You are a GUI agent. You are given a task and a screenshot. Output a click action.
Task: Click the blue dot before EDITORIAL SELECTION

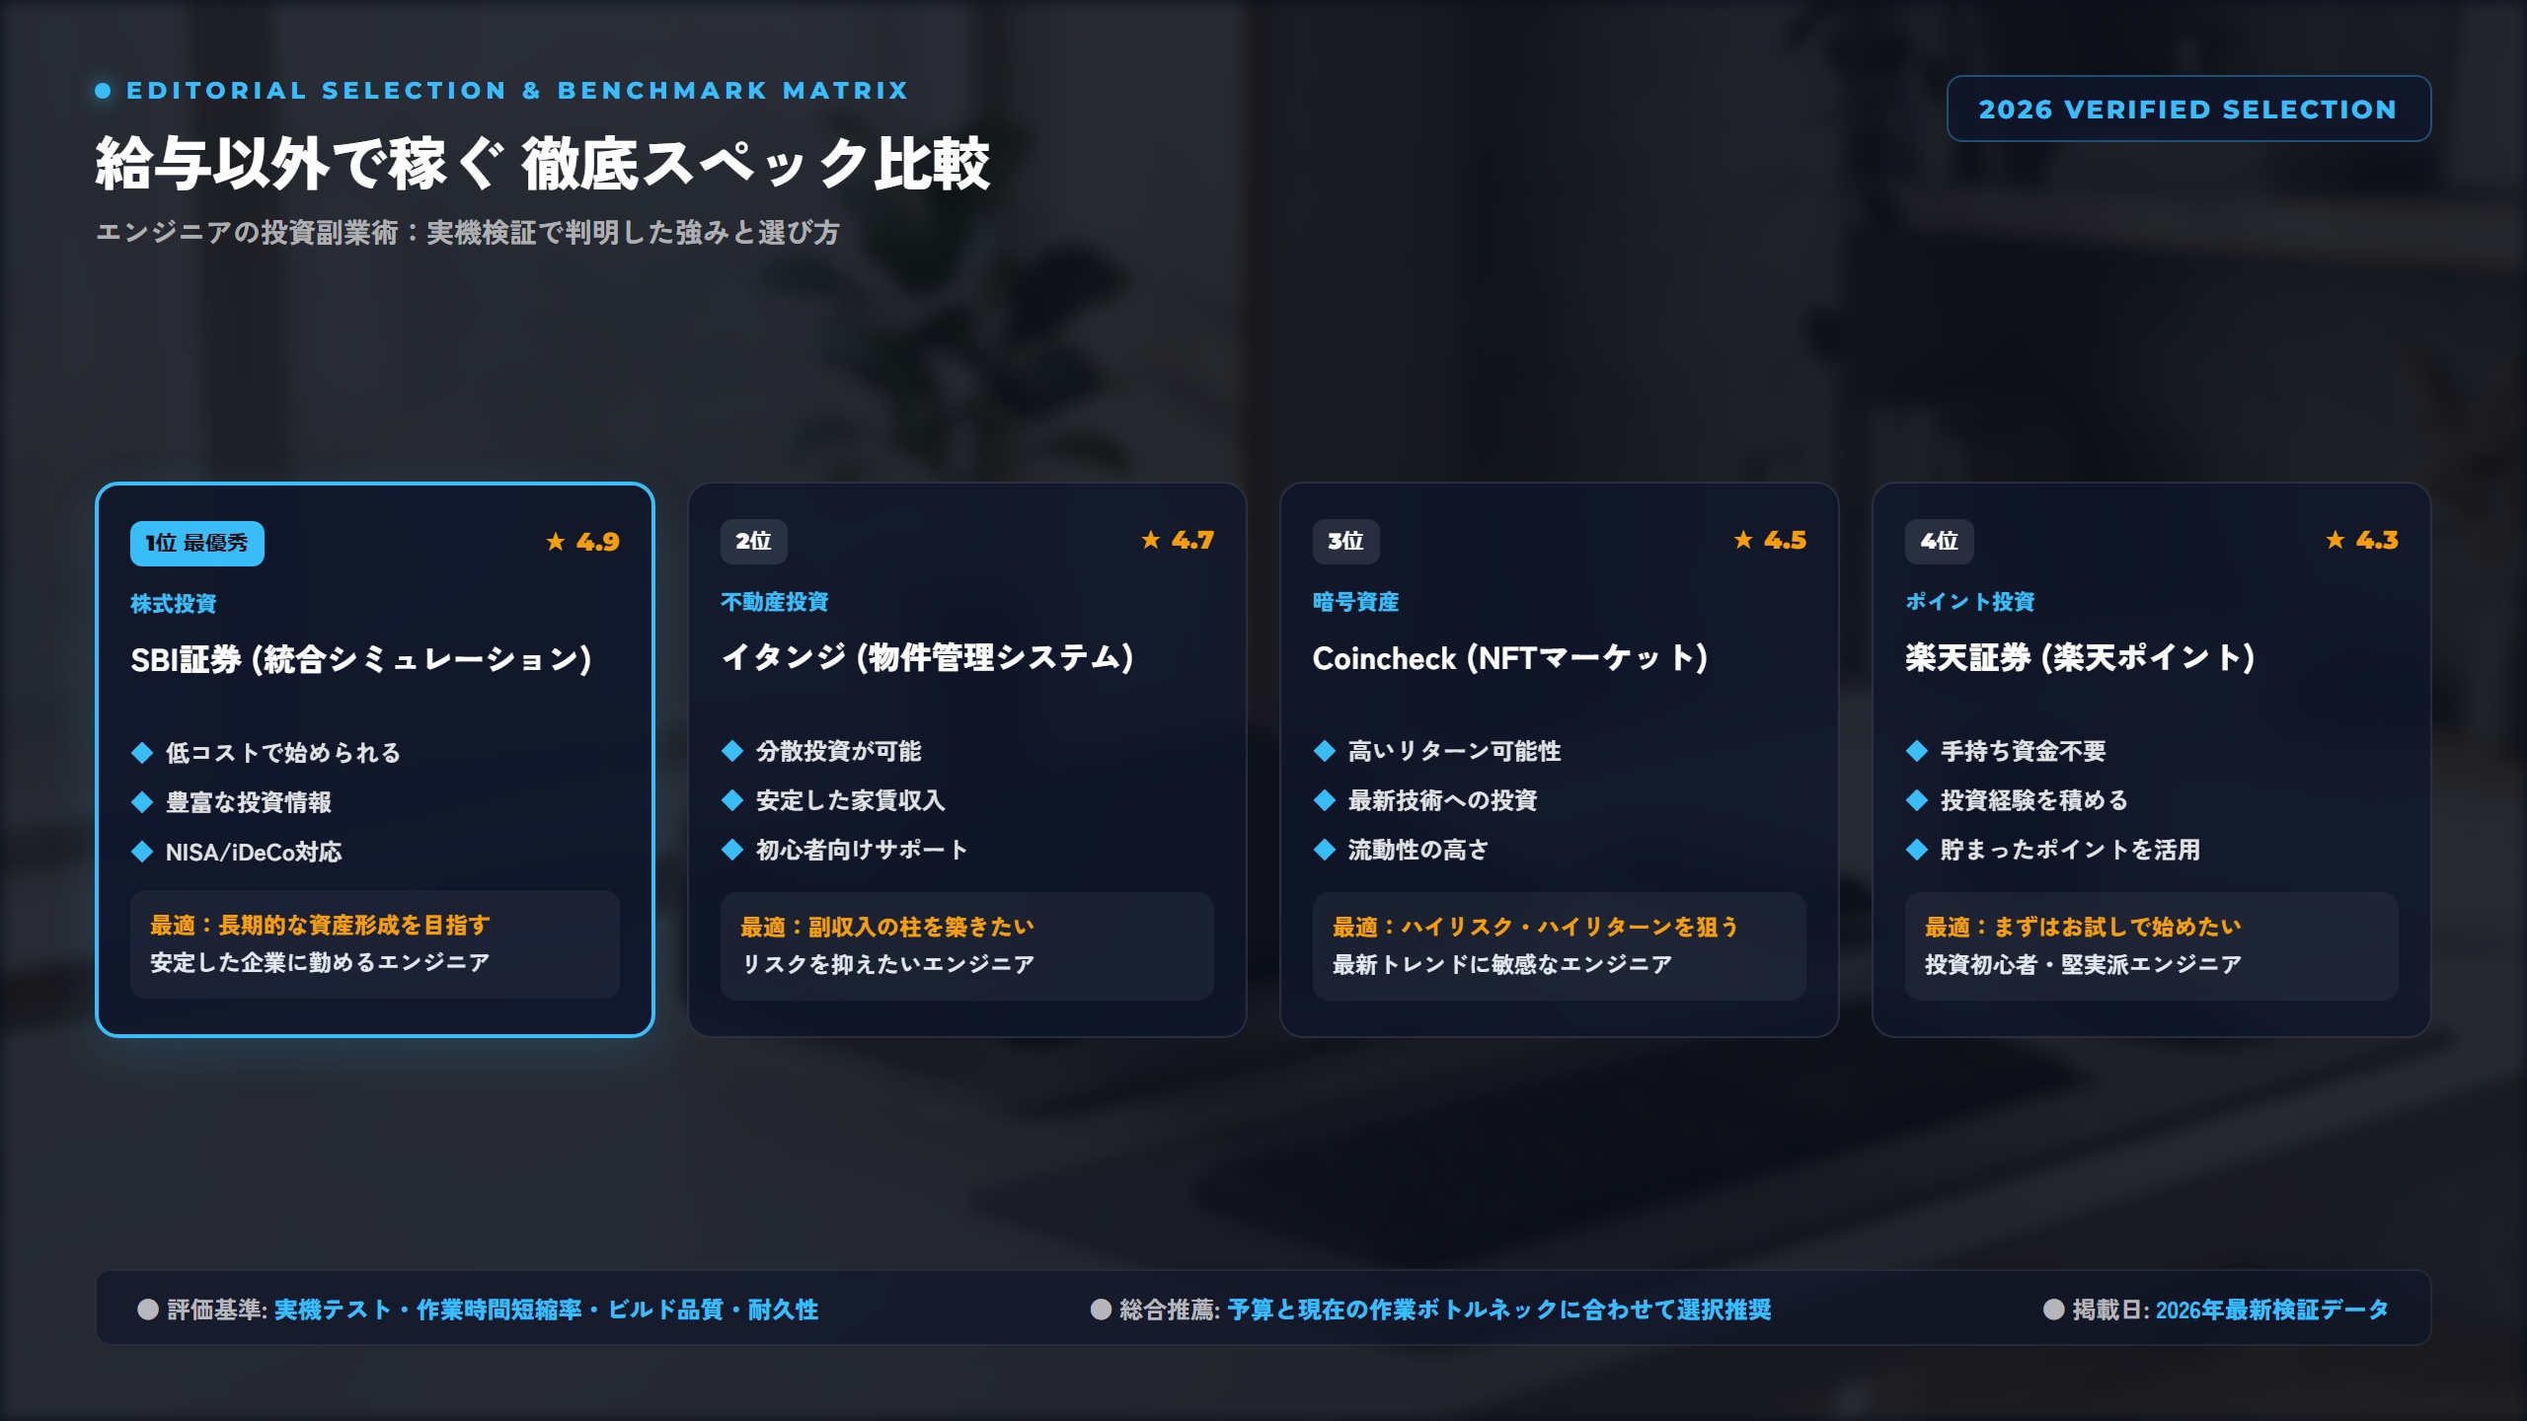103,91
